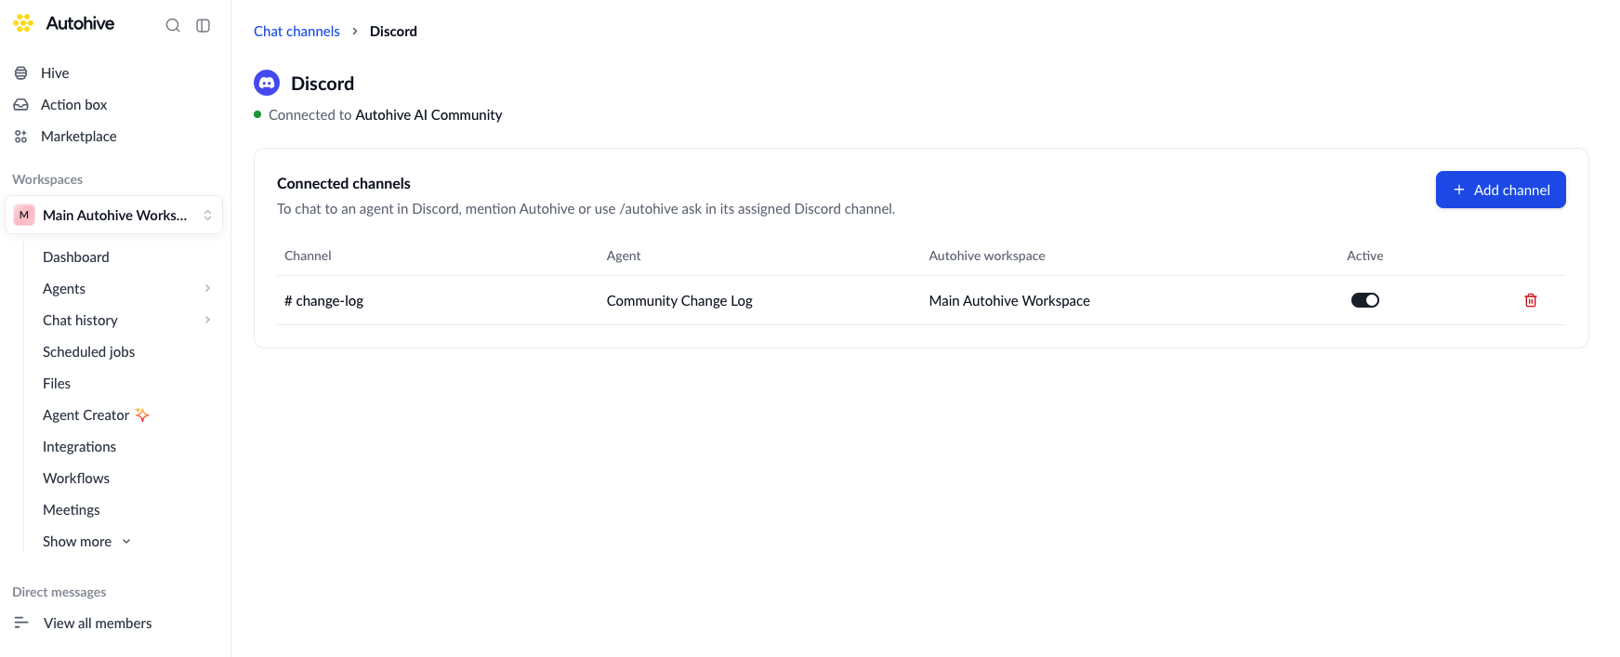The image size is (1620, 657).
Task: Collapse sidebar with the panel toggle icon
Action: click(x=204, y=26)
